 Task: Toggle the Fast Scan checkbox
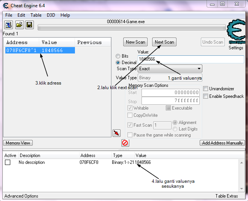tap(130, 125)
